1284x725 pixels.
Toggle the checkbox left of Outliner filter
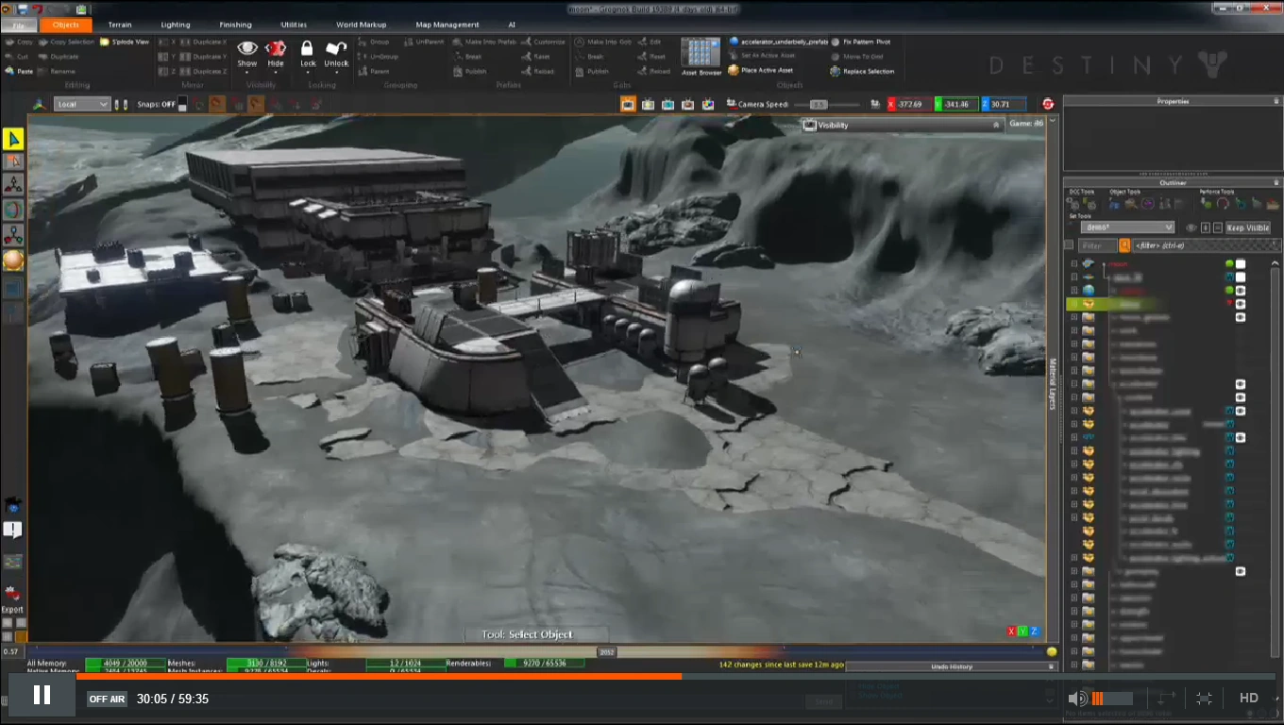point(1069,245)
